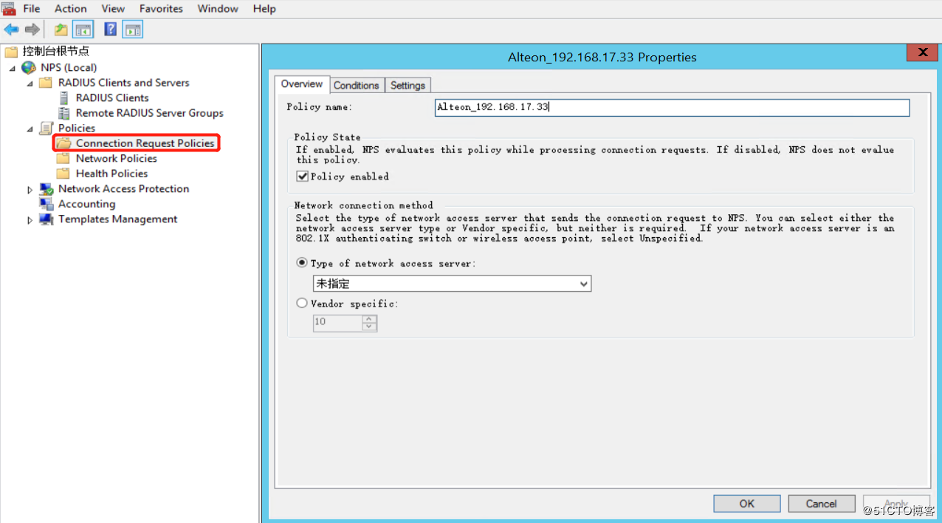Open the View menu

pyautogui.click(x=113, y=9)
